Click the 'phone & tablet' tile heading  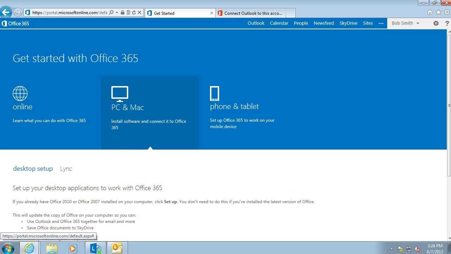pos(234,107)
